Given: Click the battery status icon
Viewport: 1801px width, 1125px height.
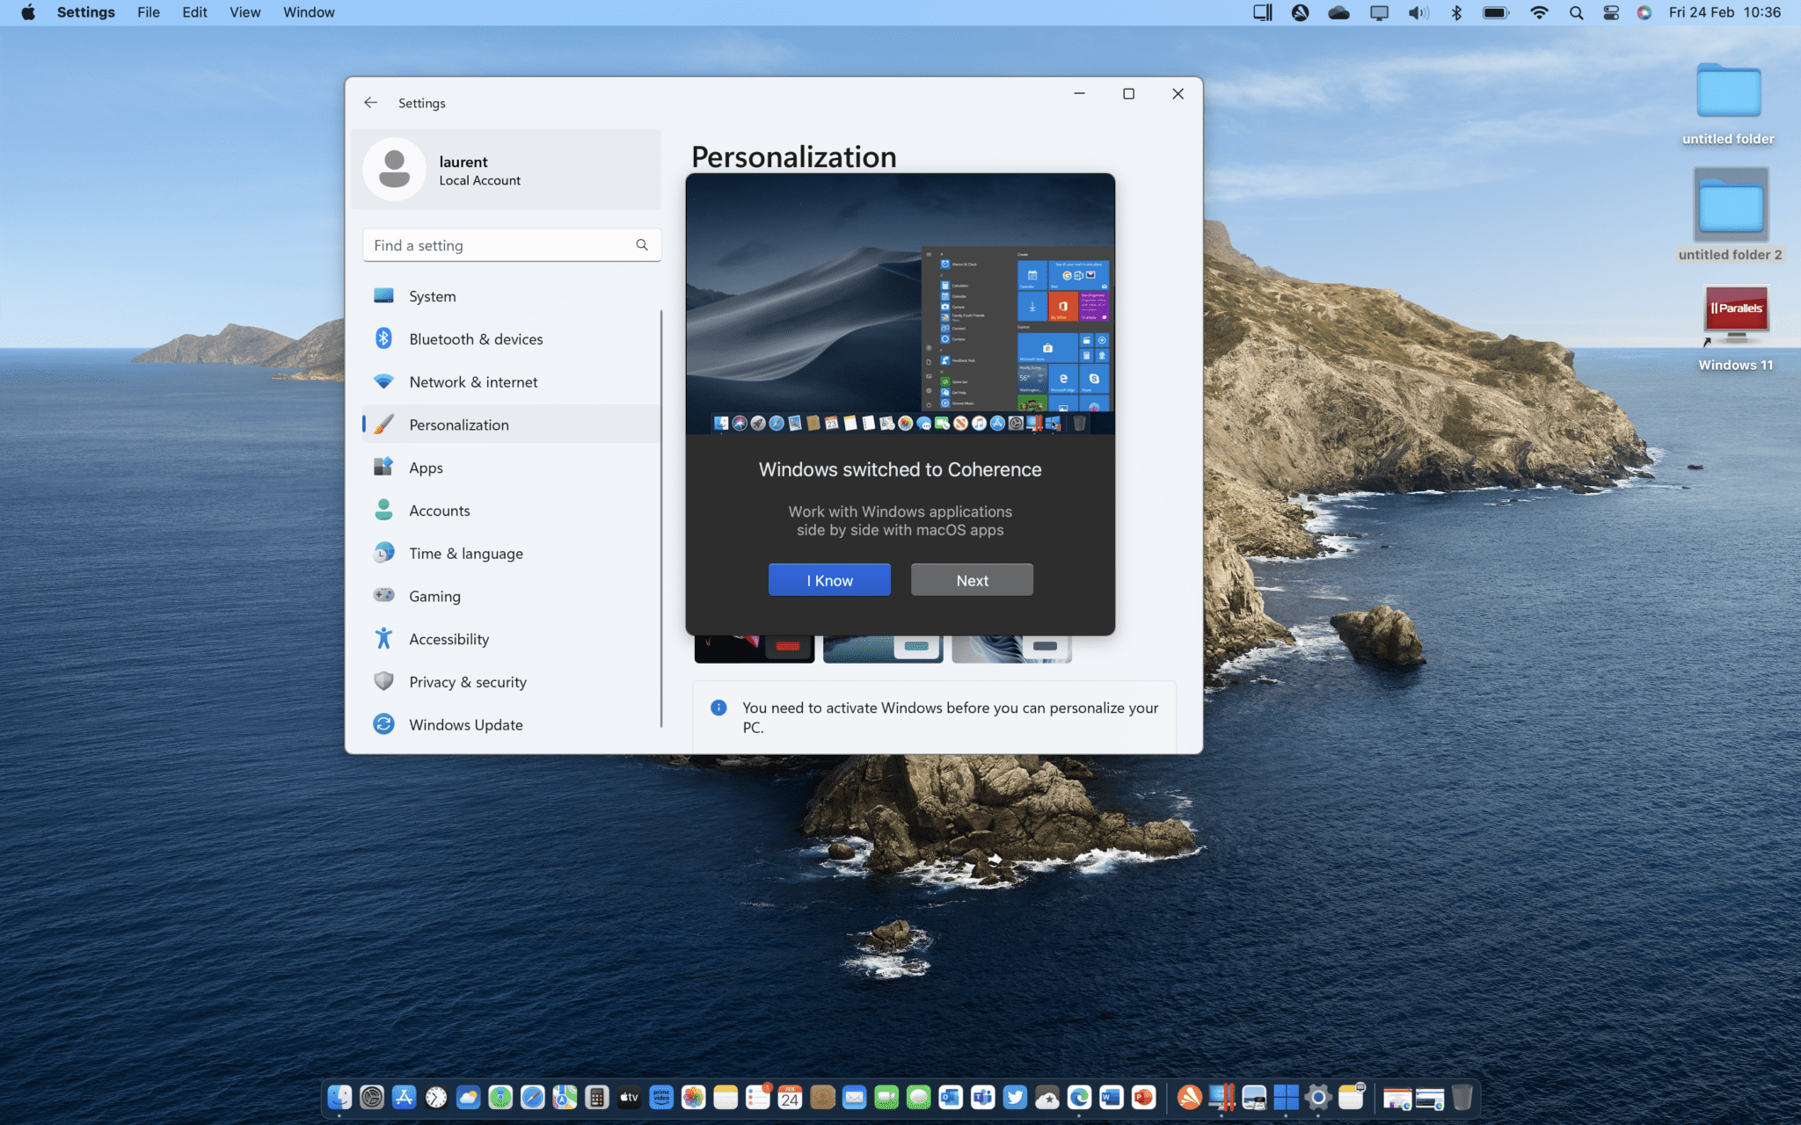Looking at the screenshot, I should [x=1496, y=12].
